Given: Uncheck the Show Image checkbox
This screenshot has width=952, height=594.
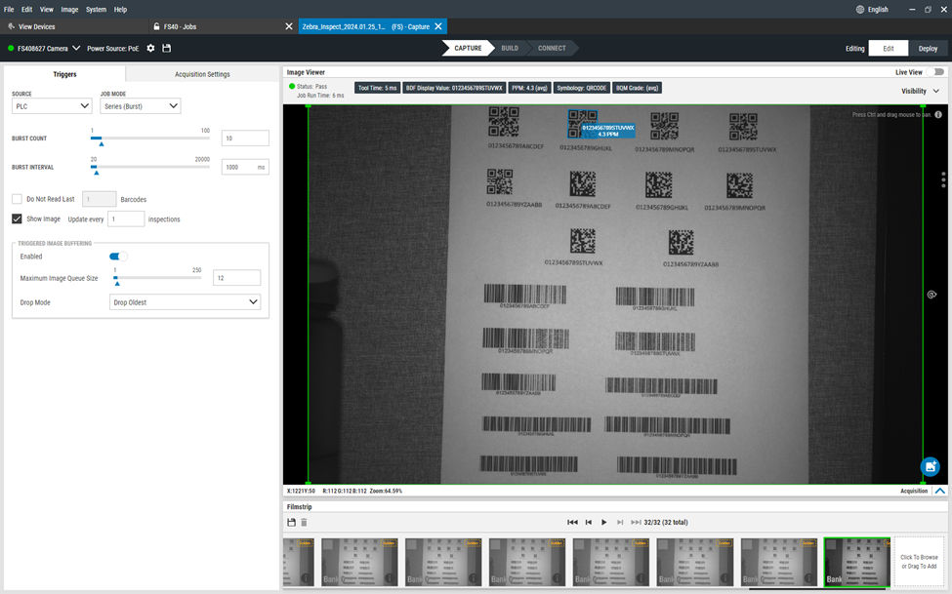Looking at the screenshot, I should 17,218.
